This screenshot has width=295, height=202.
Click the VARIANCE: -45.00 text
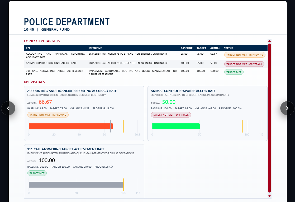click(205, 109)
